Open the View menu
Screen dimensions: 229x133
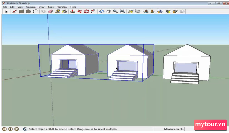pyautogui.click(x=20, y=7)
